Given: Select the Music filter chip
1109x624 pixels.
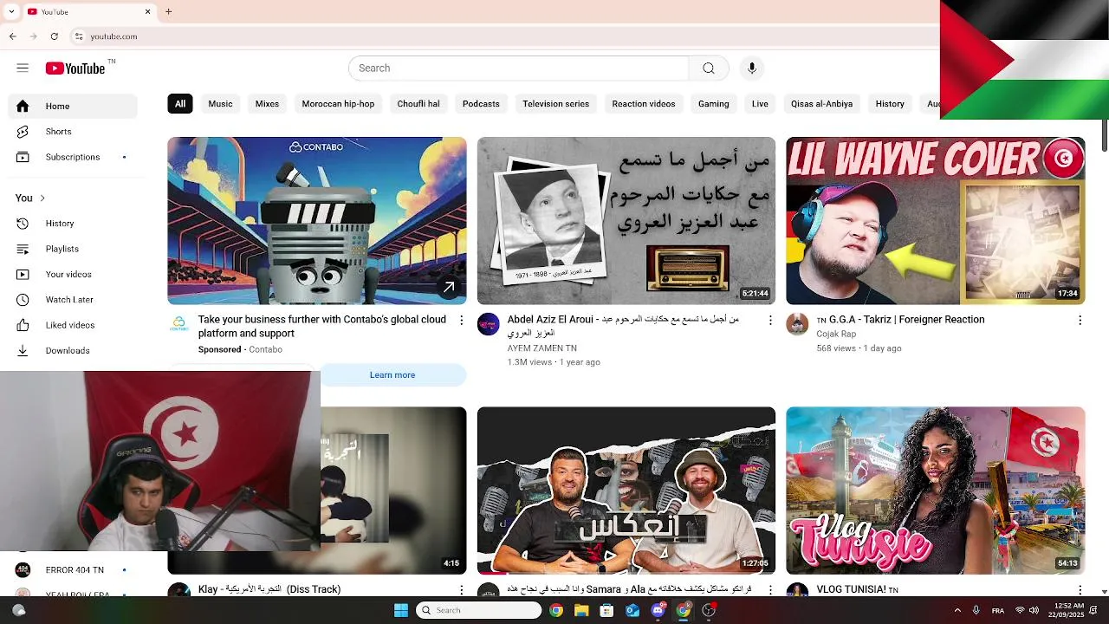Looking at the screenshot, I should tap(220, 104).
